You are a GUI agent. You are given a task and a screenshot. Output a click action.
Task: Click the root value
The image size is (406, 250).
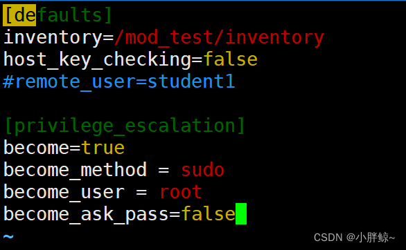click(x=181, y=192)
